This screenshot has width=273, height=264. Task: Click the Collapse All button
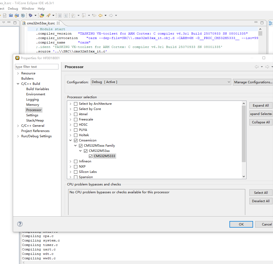pos(261,122)
